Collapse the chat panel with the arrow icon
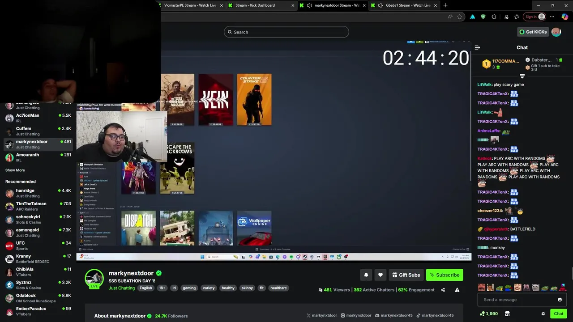 pyautogui.click(x=477, y=47)
